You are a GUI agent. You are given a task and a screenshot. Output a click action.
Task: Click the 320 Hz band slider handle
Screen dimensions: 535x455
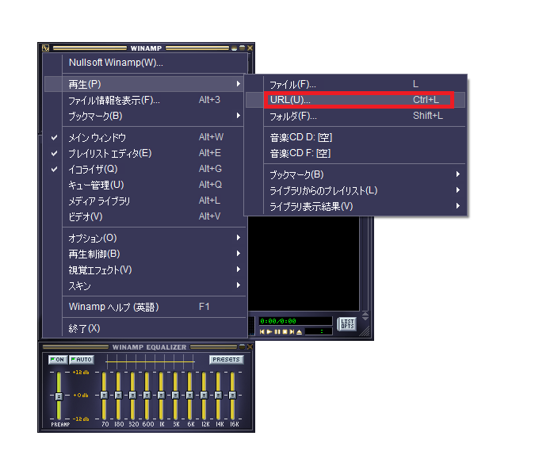132,396
